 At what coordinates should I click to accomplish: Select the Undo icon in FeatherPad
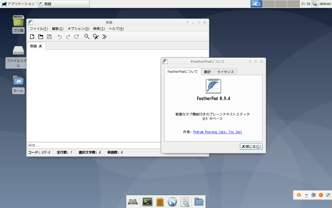(60, 37)
